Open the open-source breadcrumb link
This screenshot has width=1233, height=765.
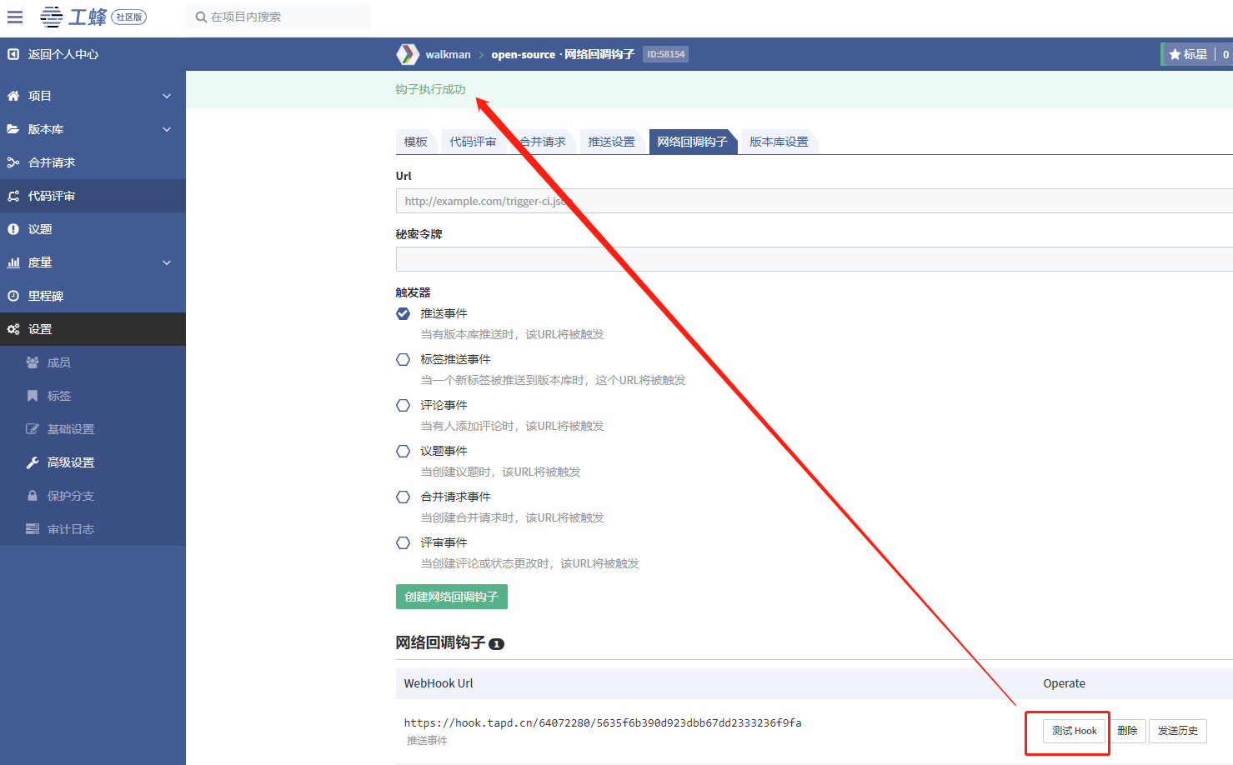pos(523,54)
